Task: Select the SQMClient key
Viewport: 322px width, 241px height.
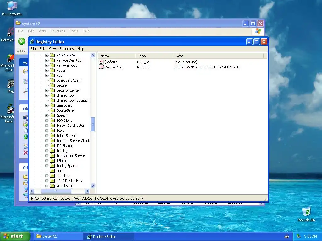Action: (x=64, y=120)
